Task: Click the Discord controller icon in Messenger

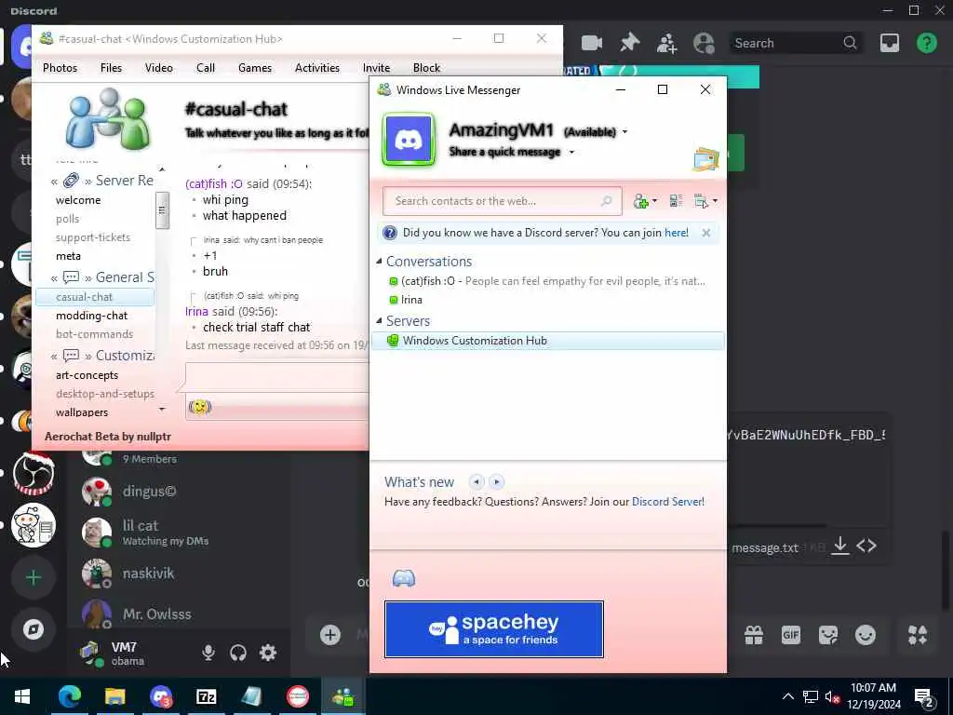Action: coord(404,578)
